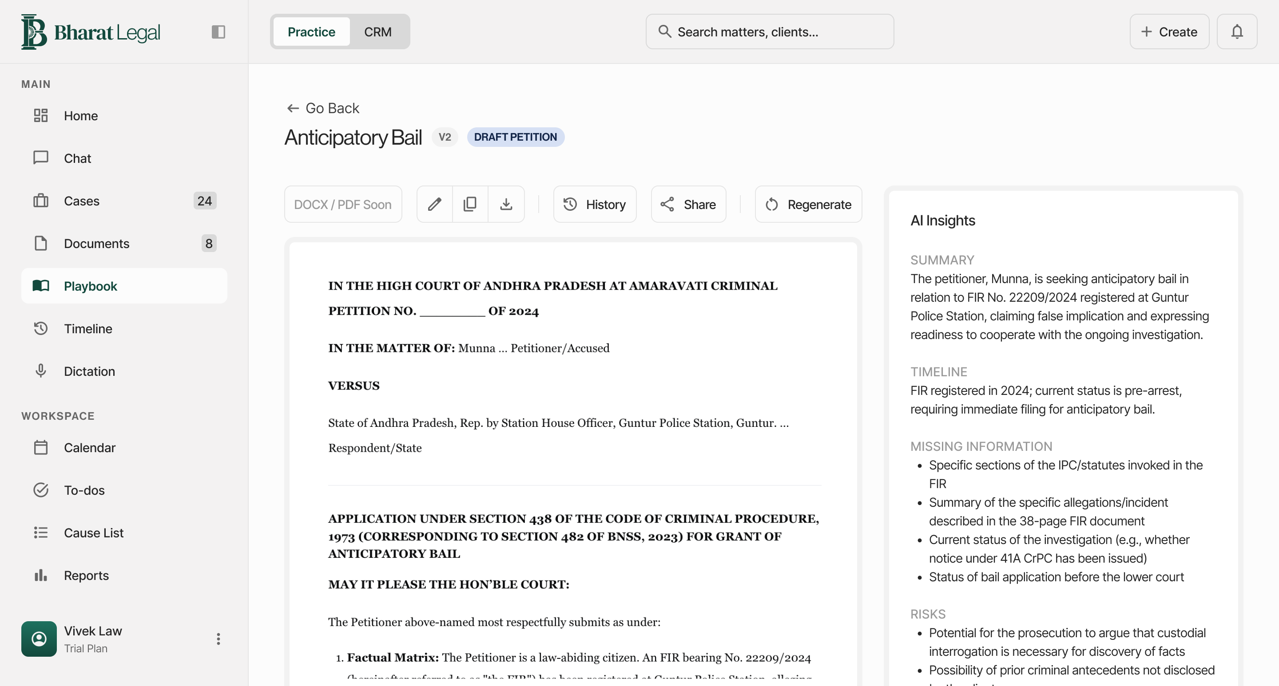Share the petition draft

689,205
